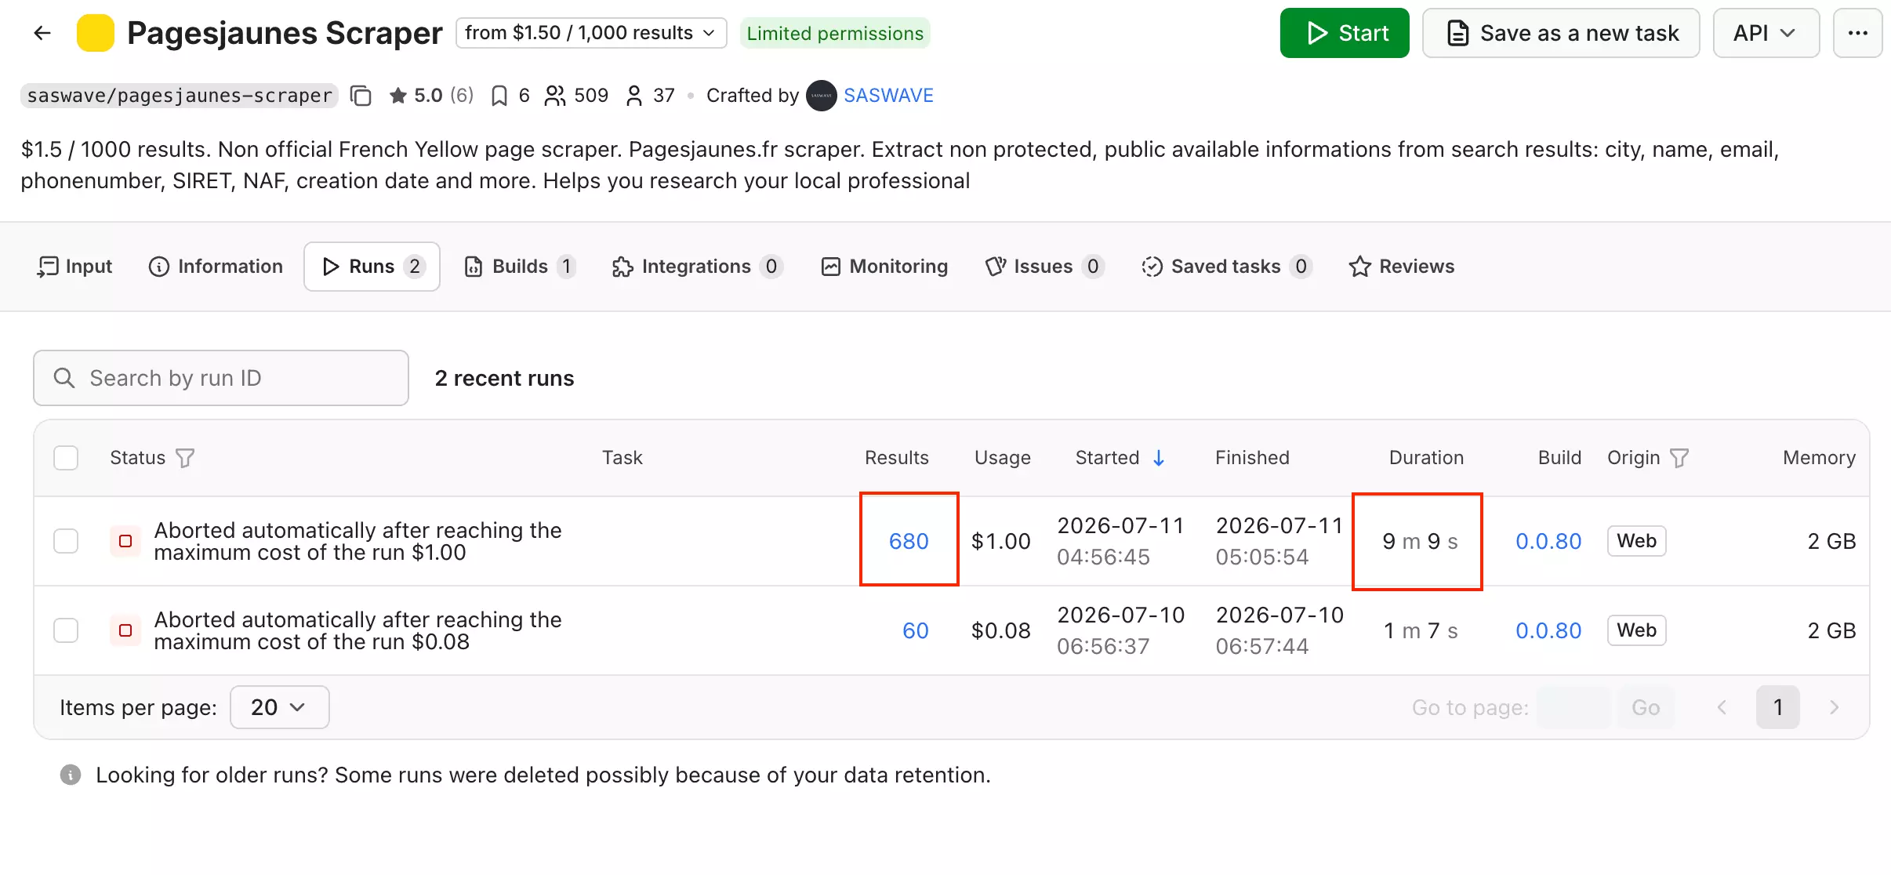Click the yellow Pagesjaunes Scraper actor logo
The image size is (1891, 875).
(x=96, y=33)
